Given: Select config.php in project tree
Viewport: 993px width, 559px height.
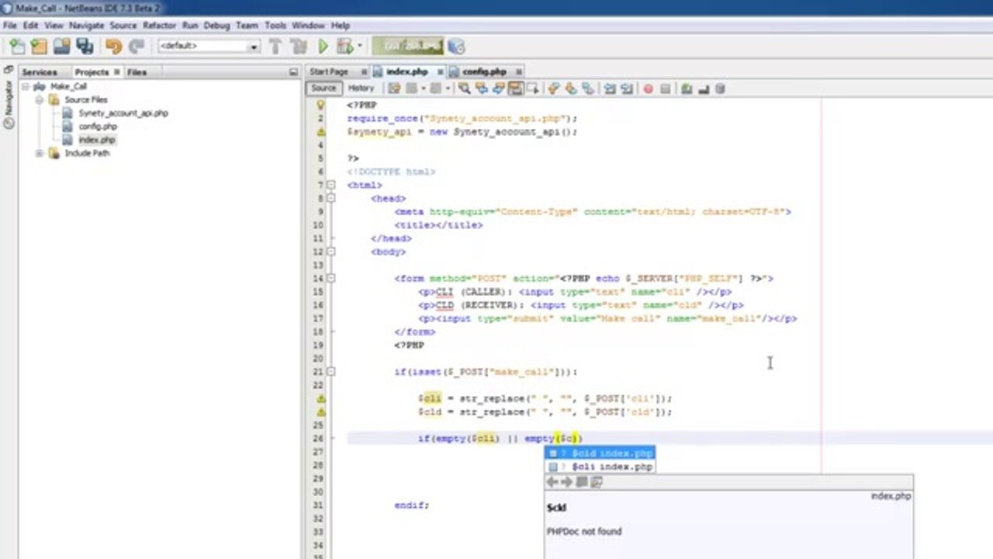Looking at the screenshot, I should tap(98, 127).
